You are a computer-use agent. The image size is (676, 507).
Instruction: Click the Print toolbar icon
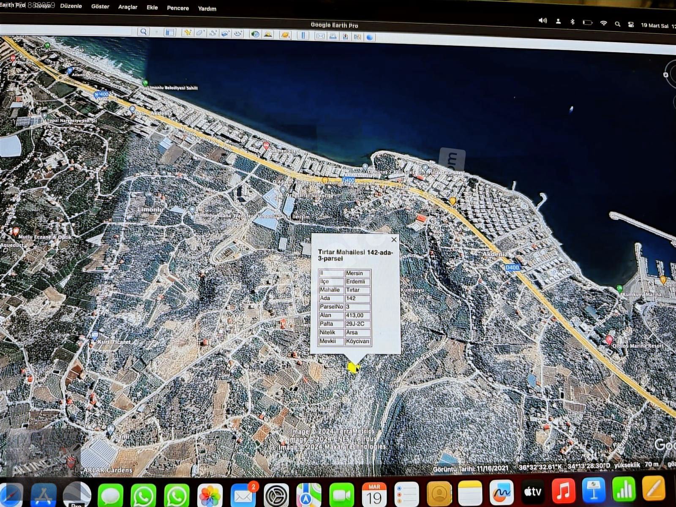[333, 36]
